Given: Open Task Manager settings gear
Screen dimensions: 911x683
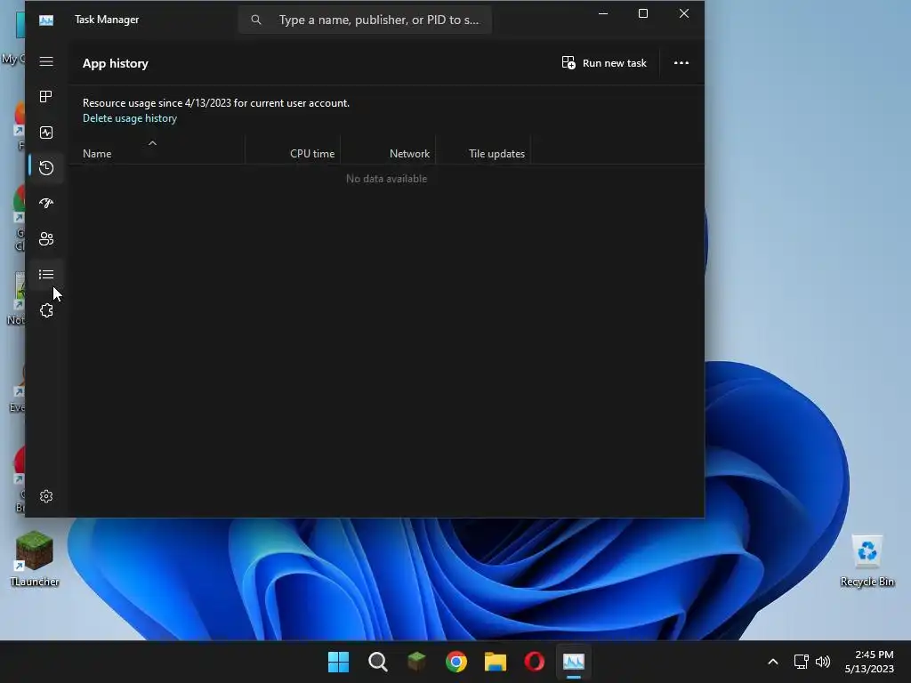Looking at the screenshot, I should click(46, 496).
